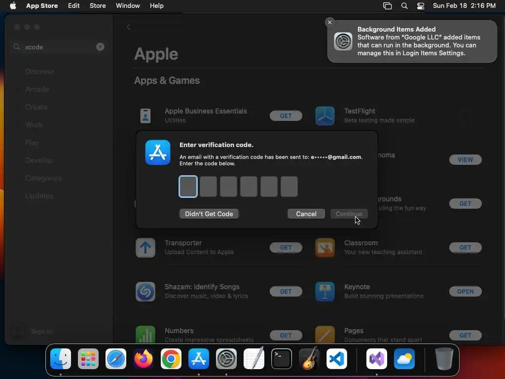Screen dimensions: 505x379
Task: Get Apple Business Essentials app
Action: click(x=286, y=115)
